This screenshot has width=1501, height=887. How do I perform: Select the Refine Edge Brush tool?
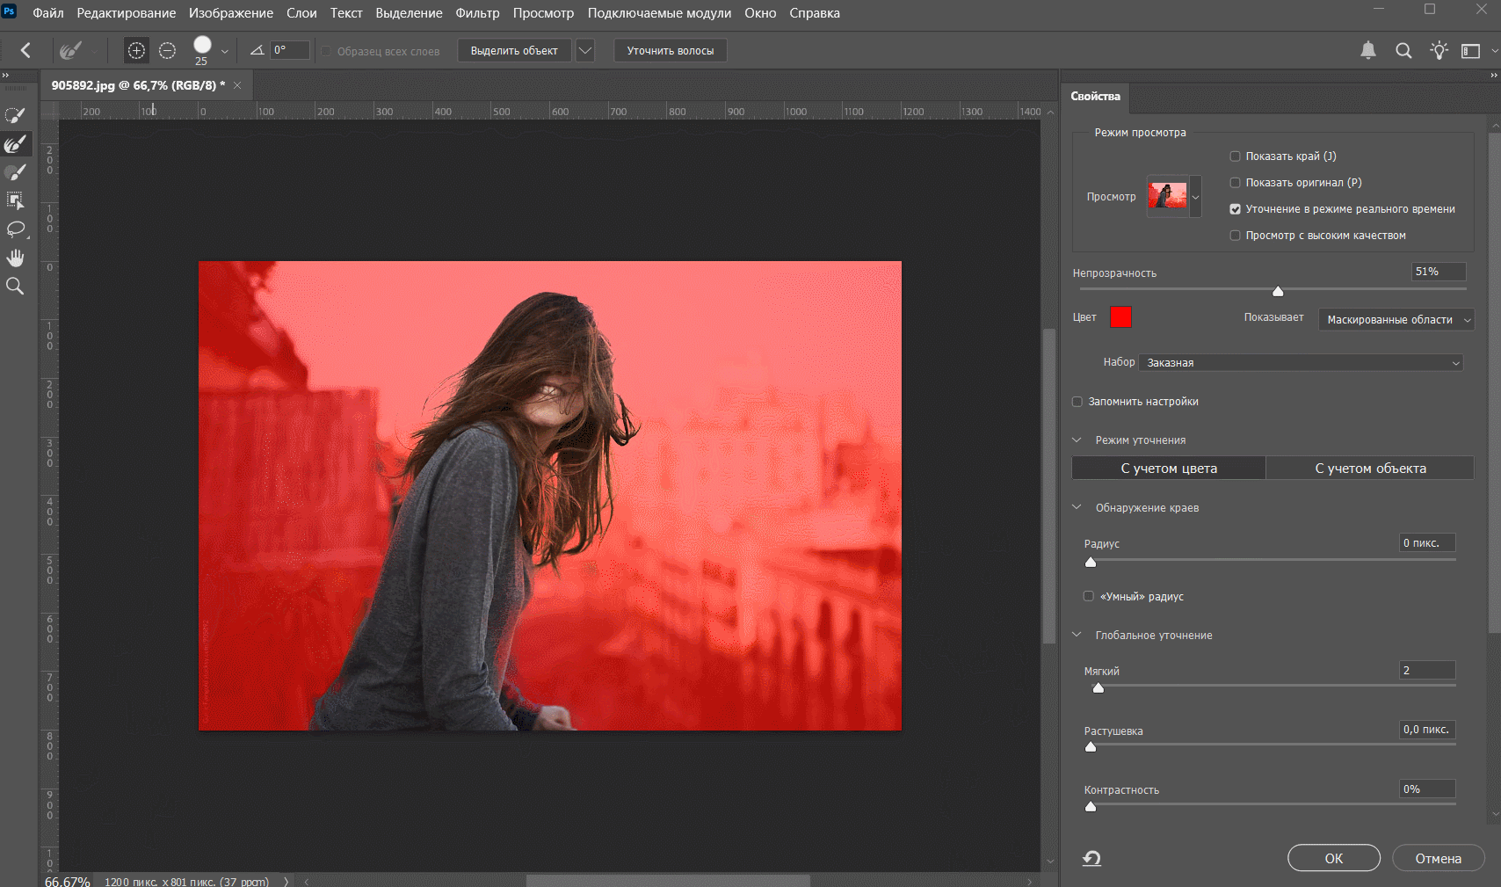(15, 144)
